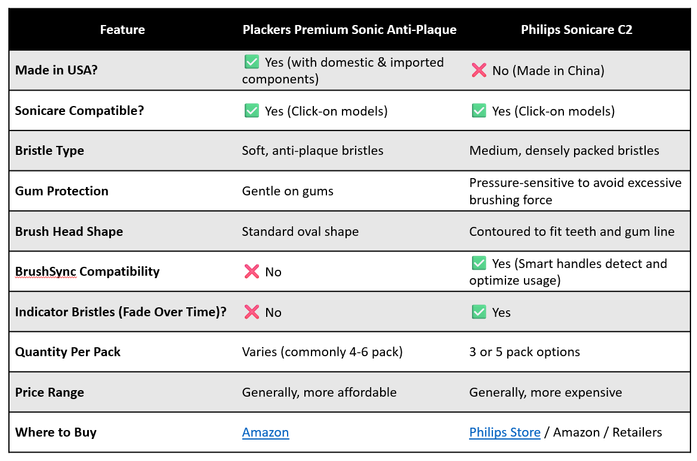The image size is (697, 461).
Task: Click green checkmark in Plackers Sonicare Compatible cell
Action: 252,110
